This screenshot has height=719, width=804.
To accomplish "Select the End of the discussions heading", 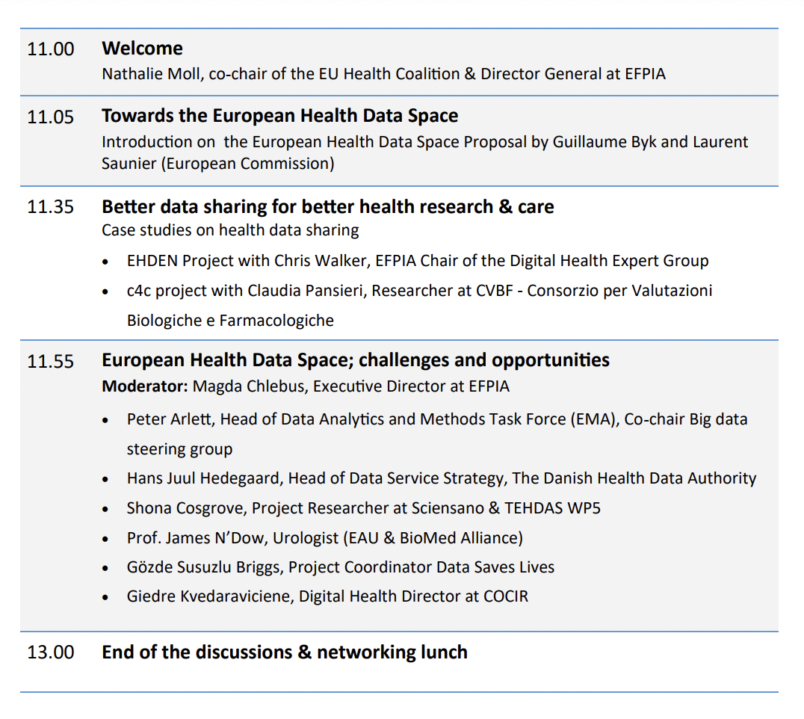I will (x=284, y=652).
